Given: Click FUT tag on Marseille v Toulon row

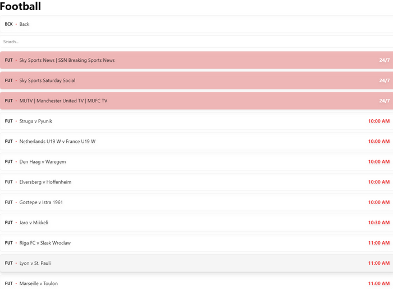Looking at the screenshot, I should 8,284.
